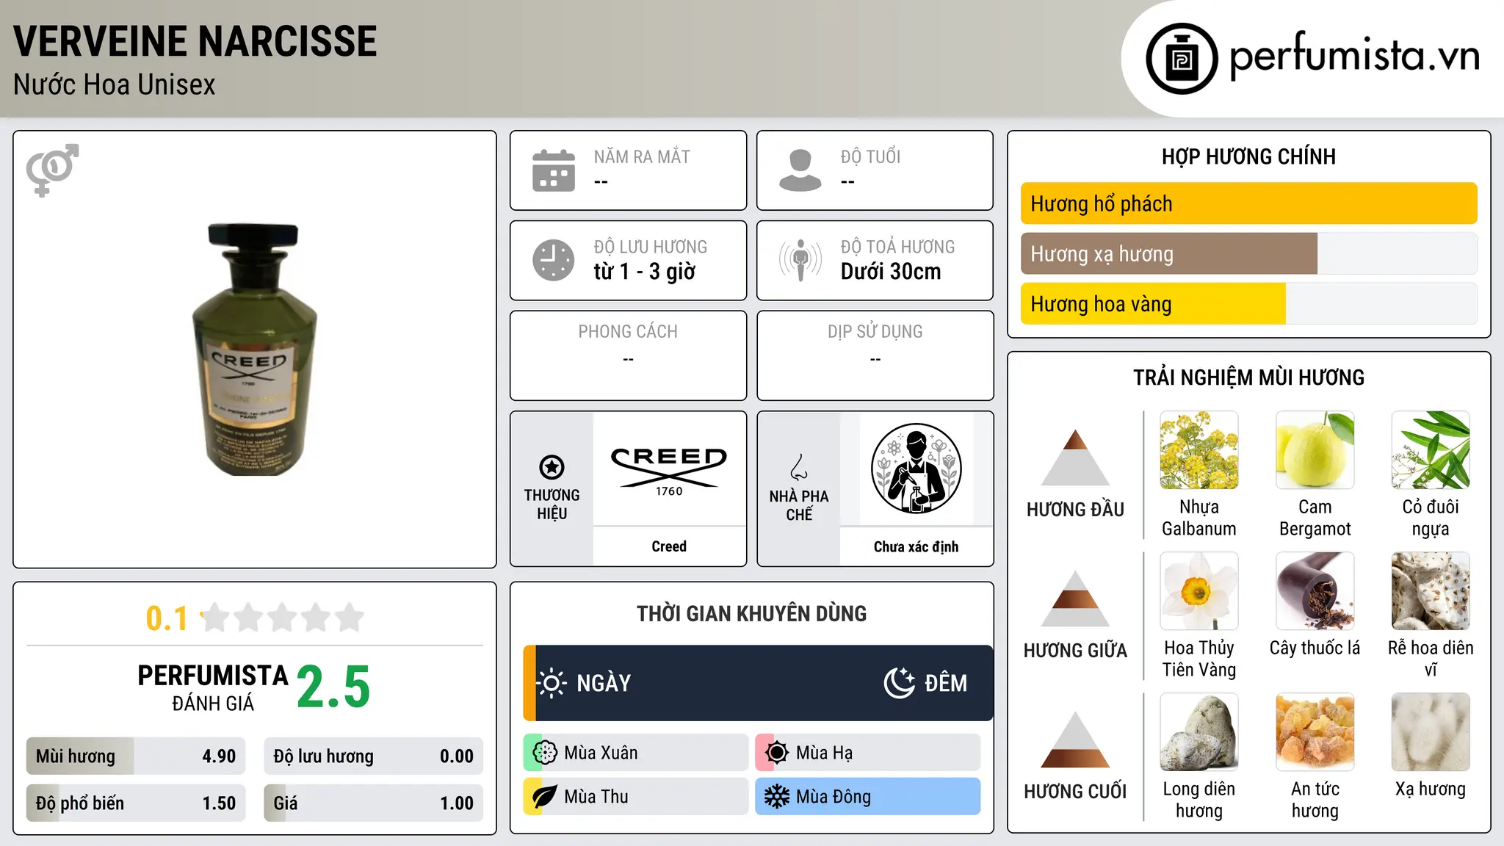Select the Mùa Thu season bar

(636, 797)
